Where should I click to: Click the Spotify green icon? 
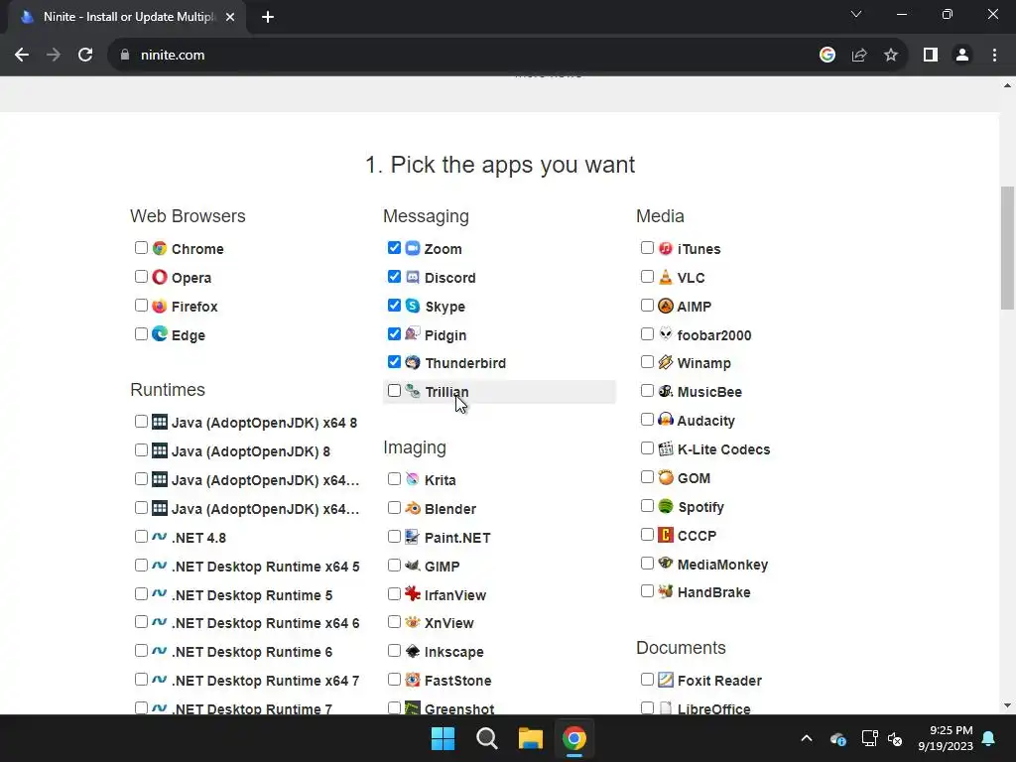pos(666,506)
